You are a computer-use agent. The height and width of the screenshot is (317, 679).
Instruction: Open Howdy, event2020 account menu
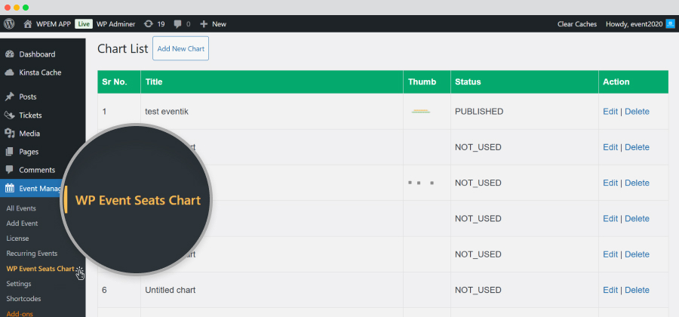634,24
